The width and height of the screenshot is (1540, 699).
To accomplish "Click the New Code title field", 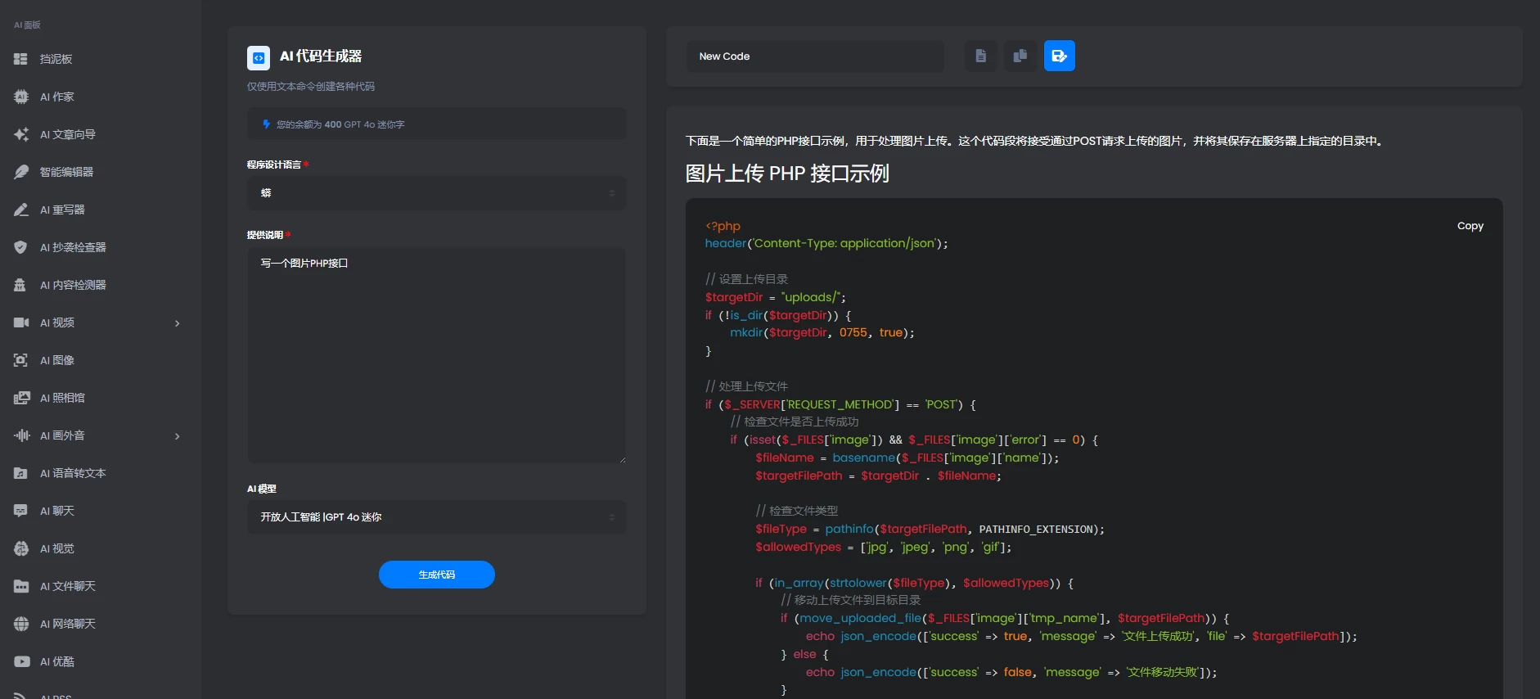I will (x=814, y=56).
